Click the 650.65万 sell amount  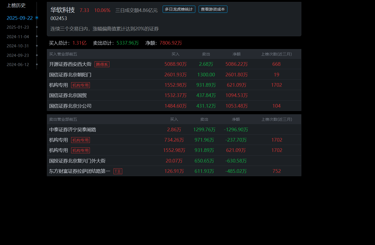[204, 161]
